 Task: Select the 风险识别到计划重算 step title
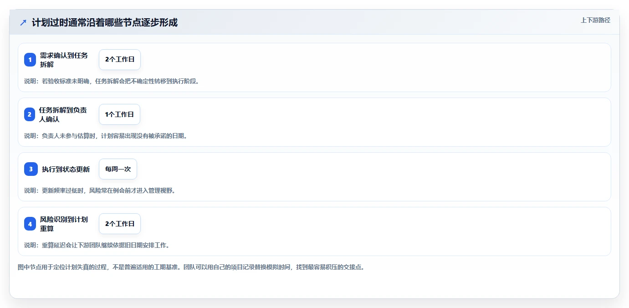pyautogui.click(x=64, y=224)
